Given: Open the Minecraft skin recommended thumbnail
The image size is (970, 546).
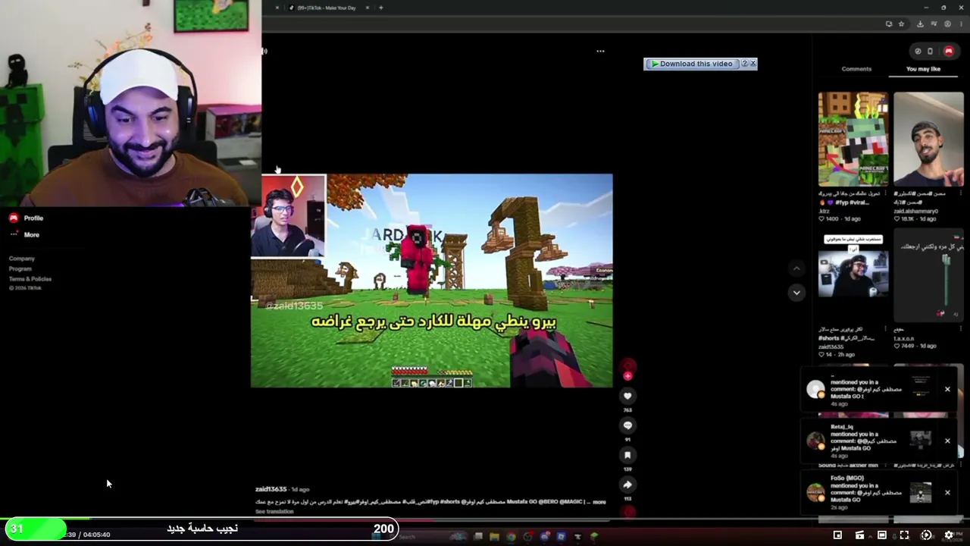Looking at the screenshot, I should pos(853,140).
